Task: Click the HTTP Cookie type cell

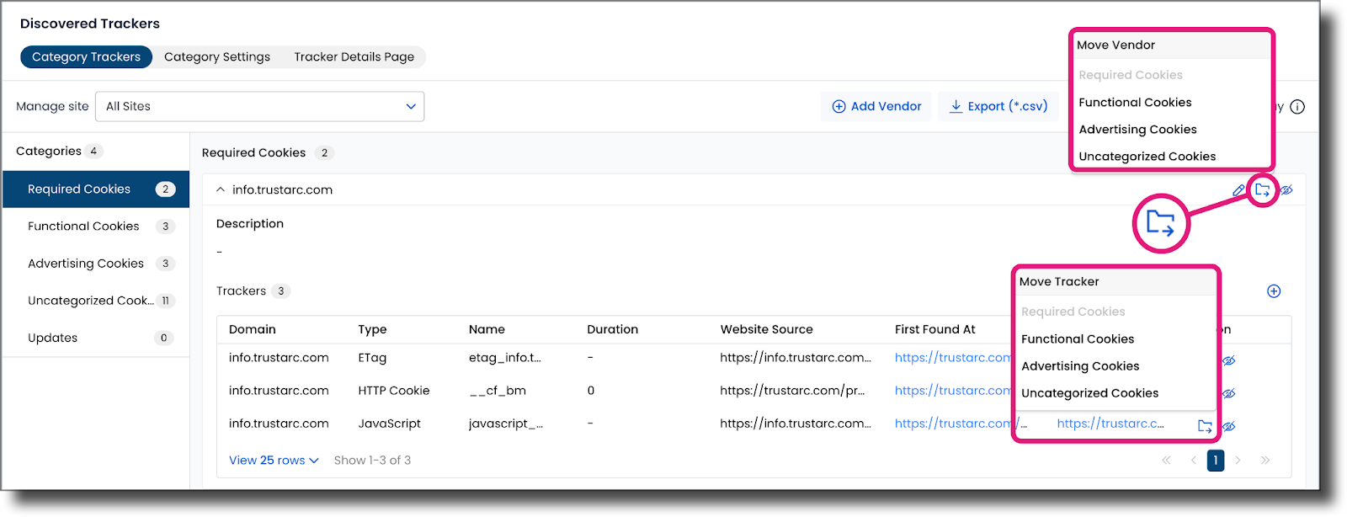Action: 393,390
